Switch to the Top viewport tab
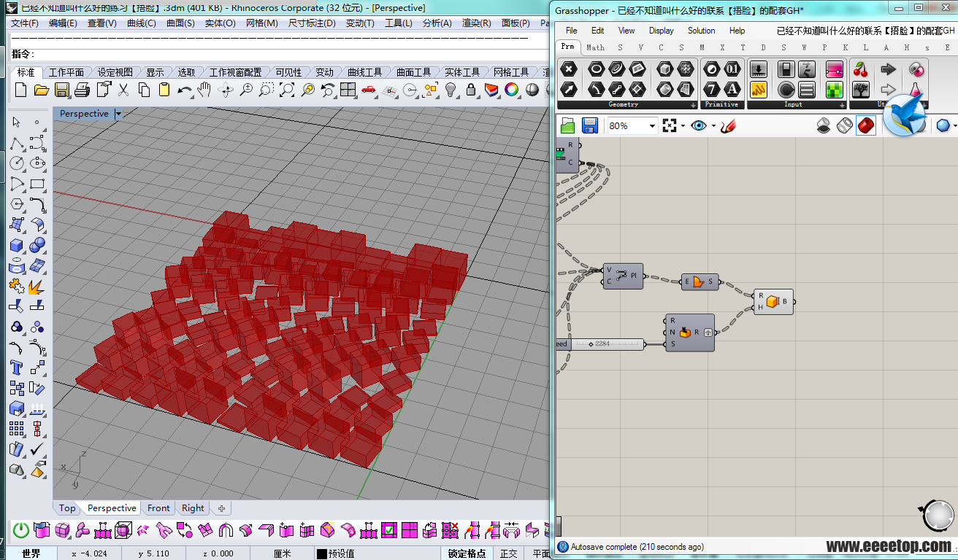 [67, 508]
